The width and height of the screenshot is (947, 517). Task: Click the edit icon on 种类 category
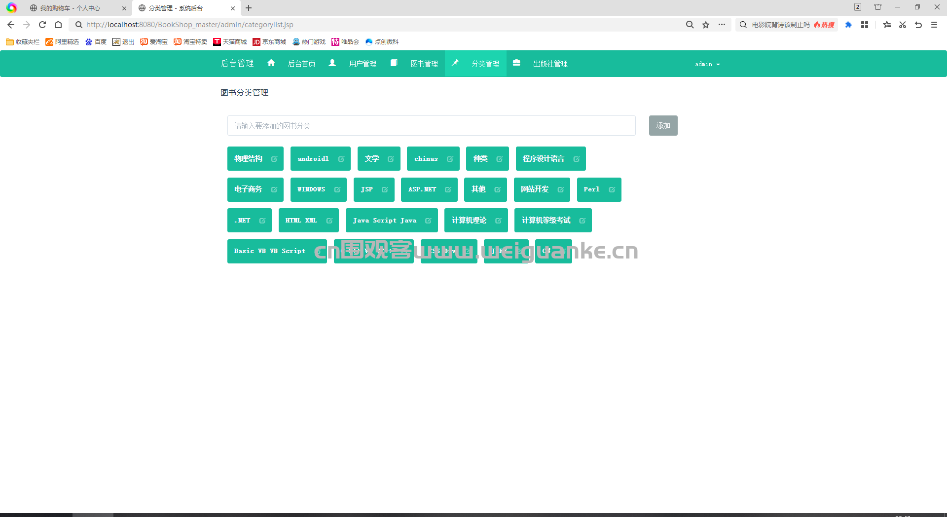click(x=500, y=159)
